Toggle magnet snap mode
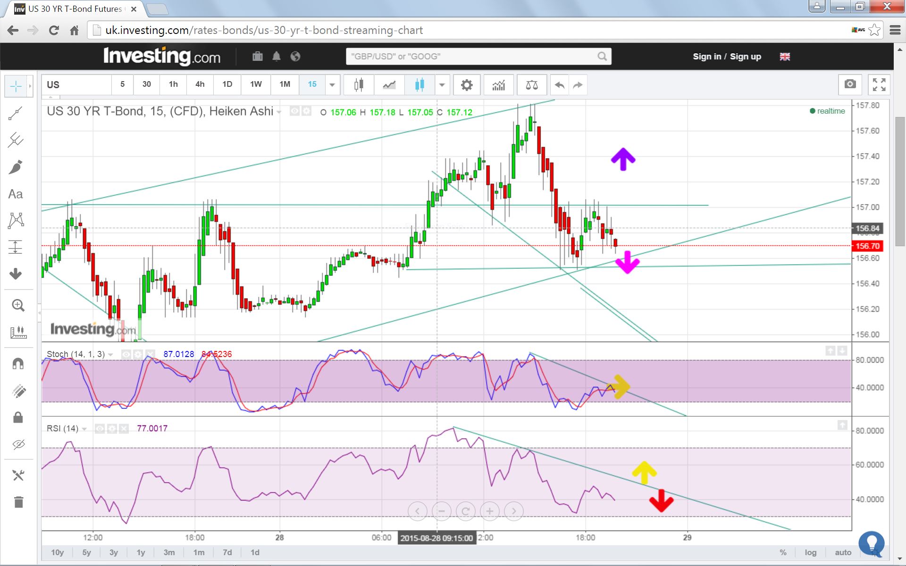Viewport: 906px width, 566px height. (18, 364)
